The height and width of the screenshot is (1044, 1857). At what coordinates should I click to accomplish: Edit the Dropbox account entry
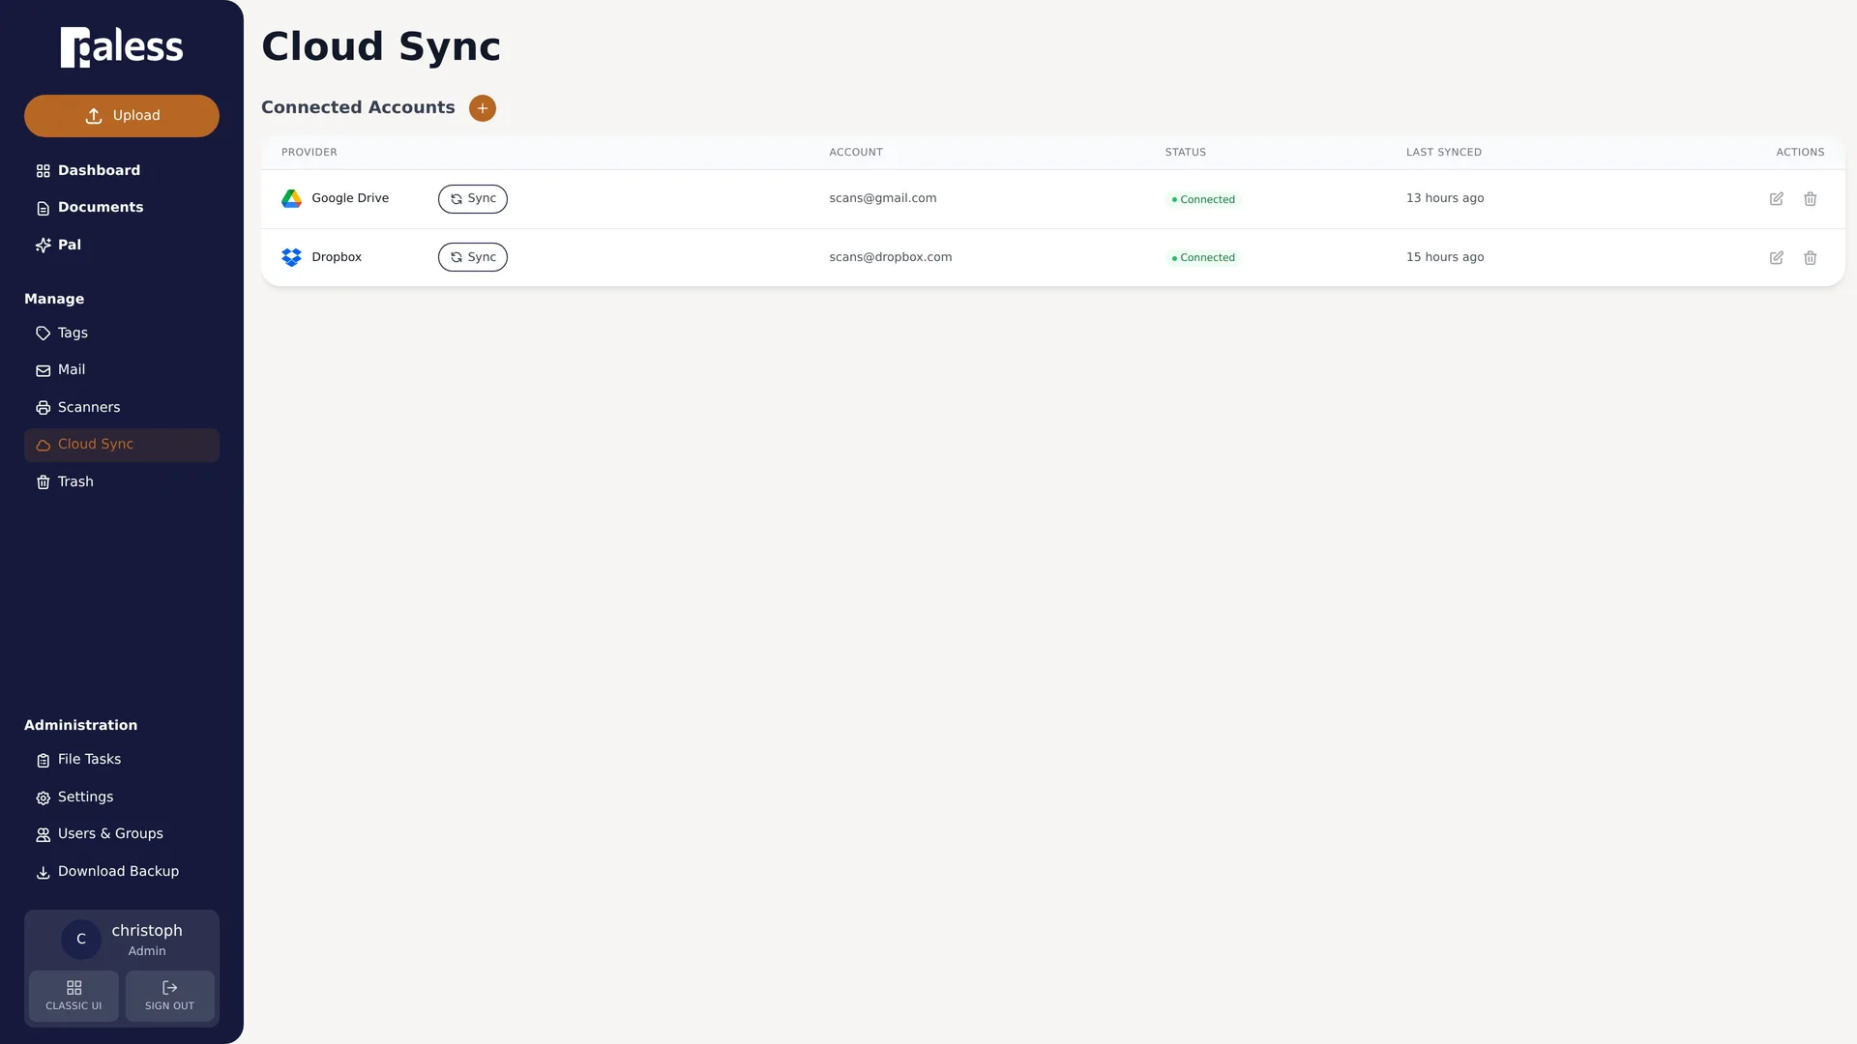[x=1776, y=258]
